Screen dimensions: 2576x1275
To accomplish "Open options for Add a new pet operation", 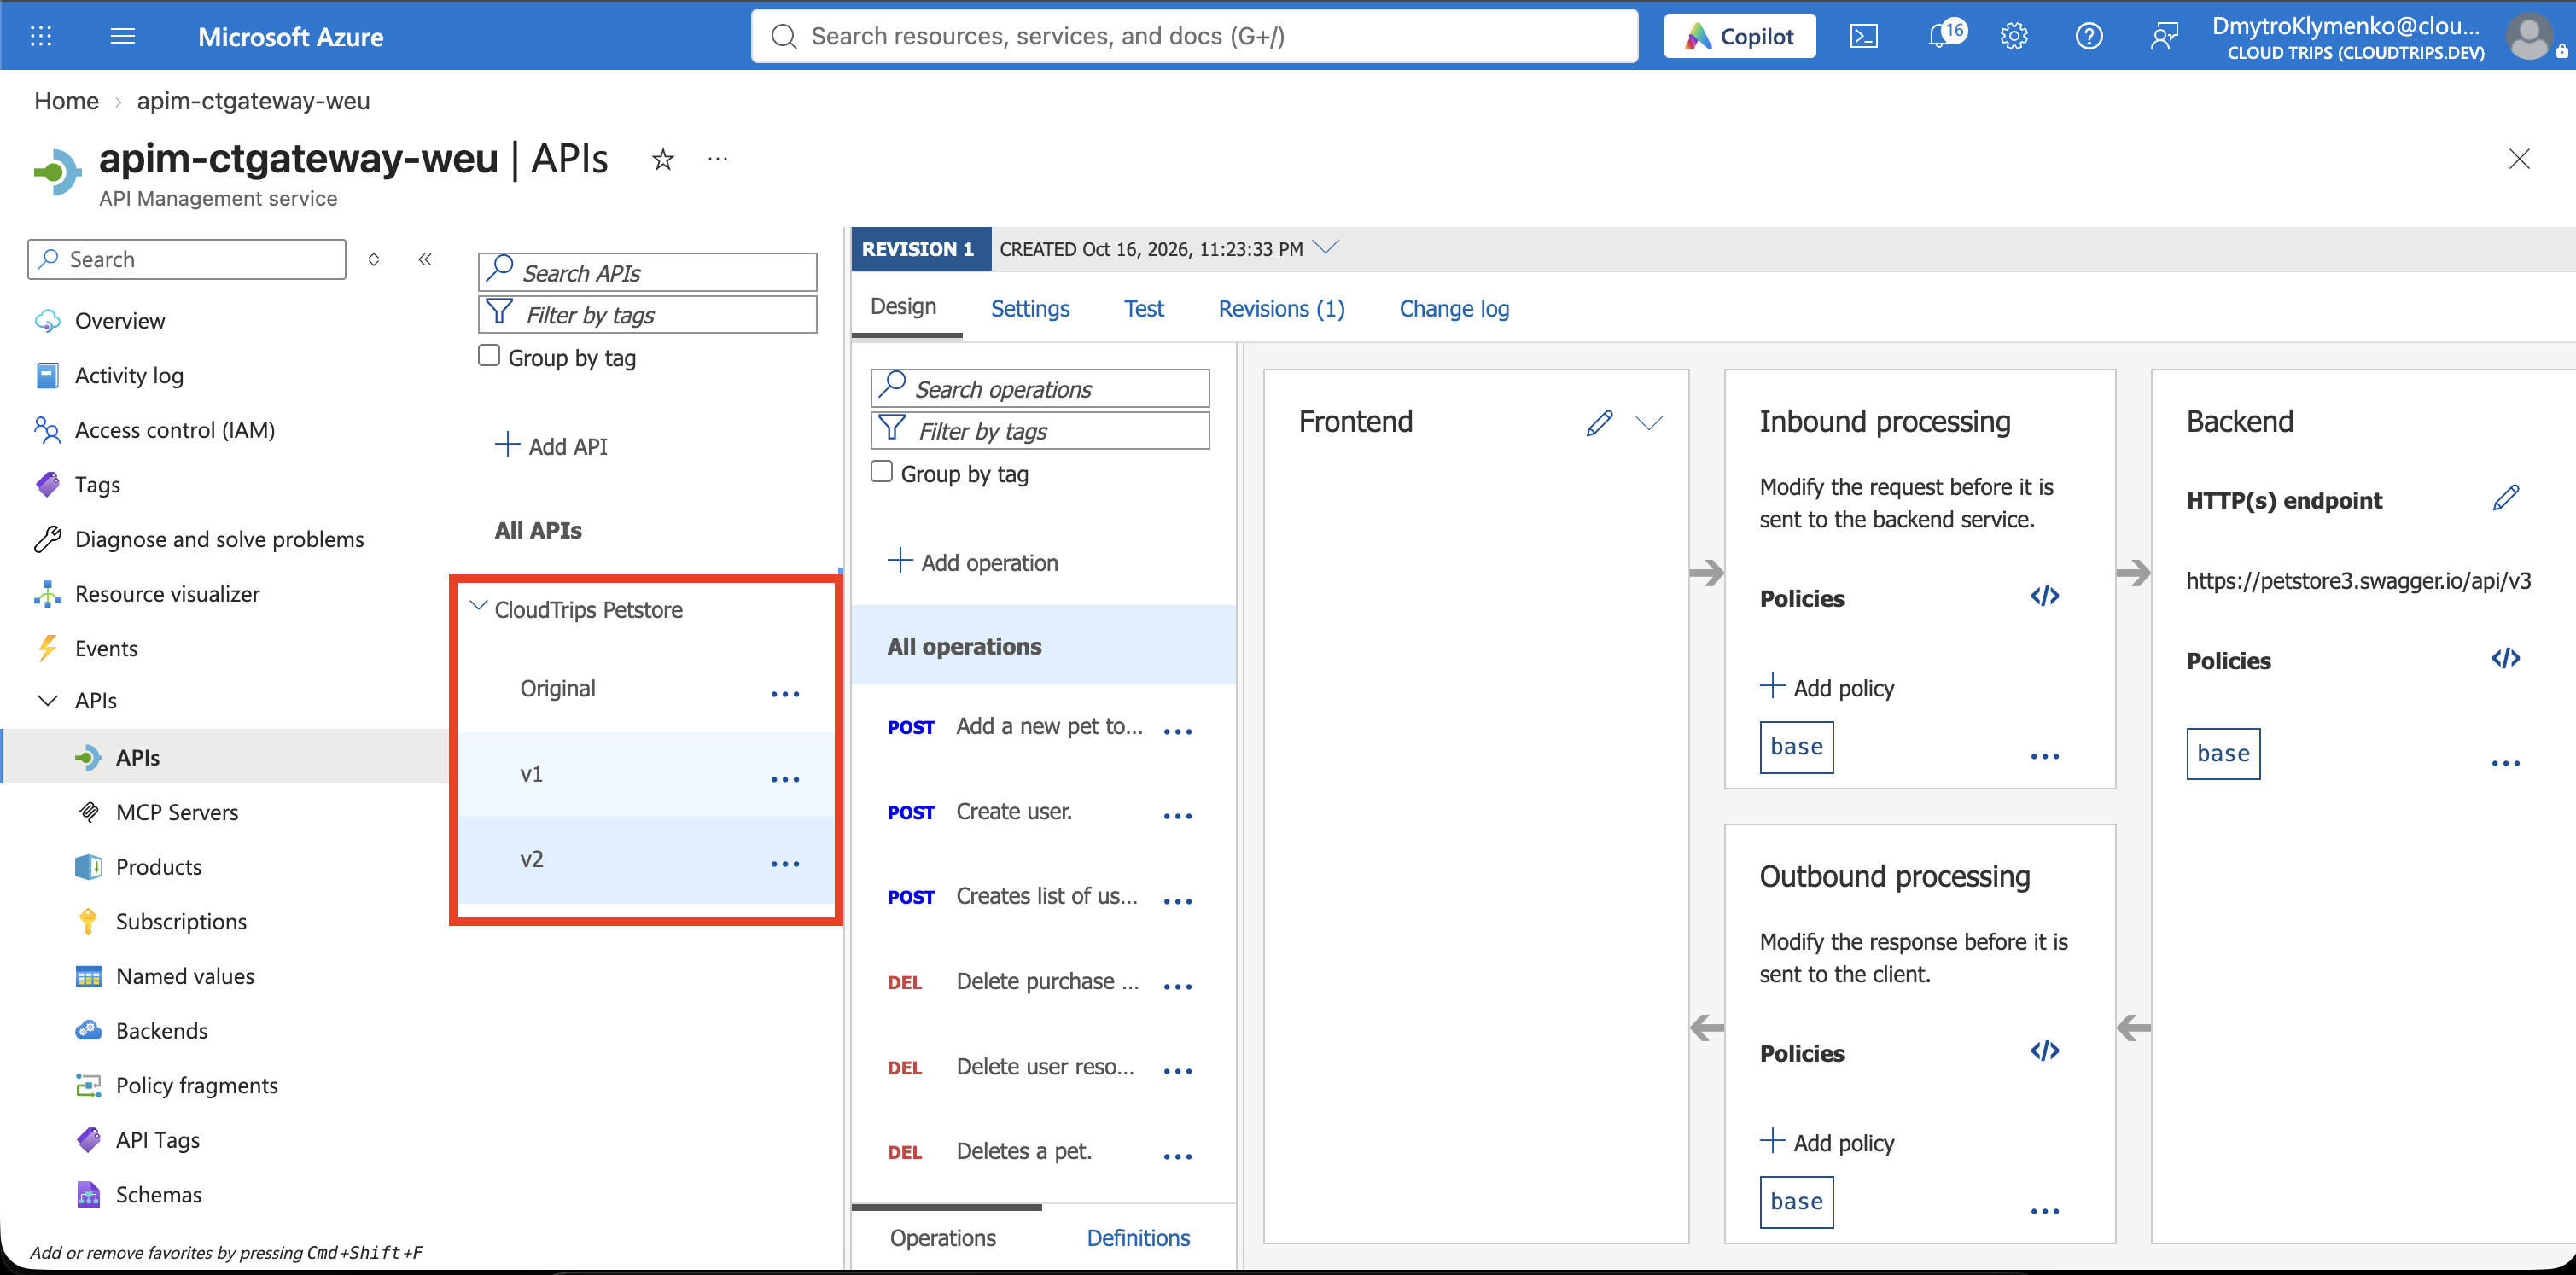I will point(1178,732).
